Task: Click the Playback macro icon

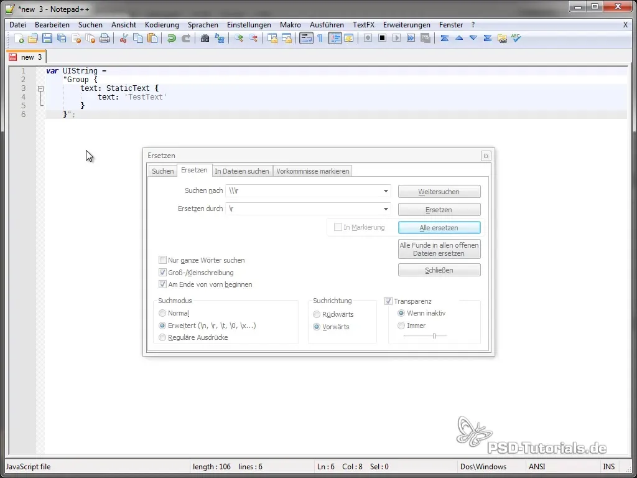Action: point(396,39)
